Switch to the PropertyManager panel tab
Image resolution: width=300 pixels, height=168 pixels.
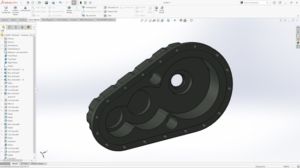[10, 27]
